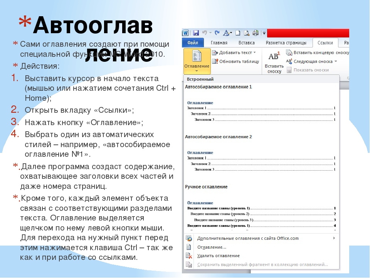This screenshot has height=278, width=370.
Task: Click the Word application logo icon
Action: point(186,33)
